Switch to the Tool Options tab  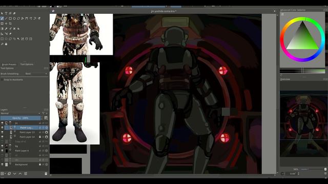click(x=27, y=64)
